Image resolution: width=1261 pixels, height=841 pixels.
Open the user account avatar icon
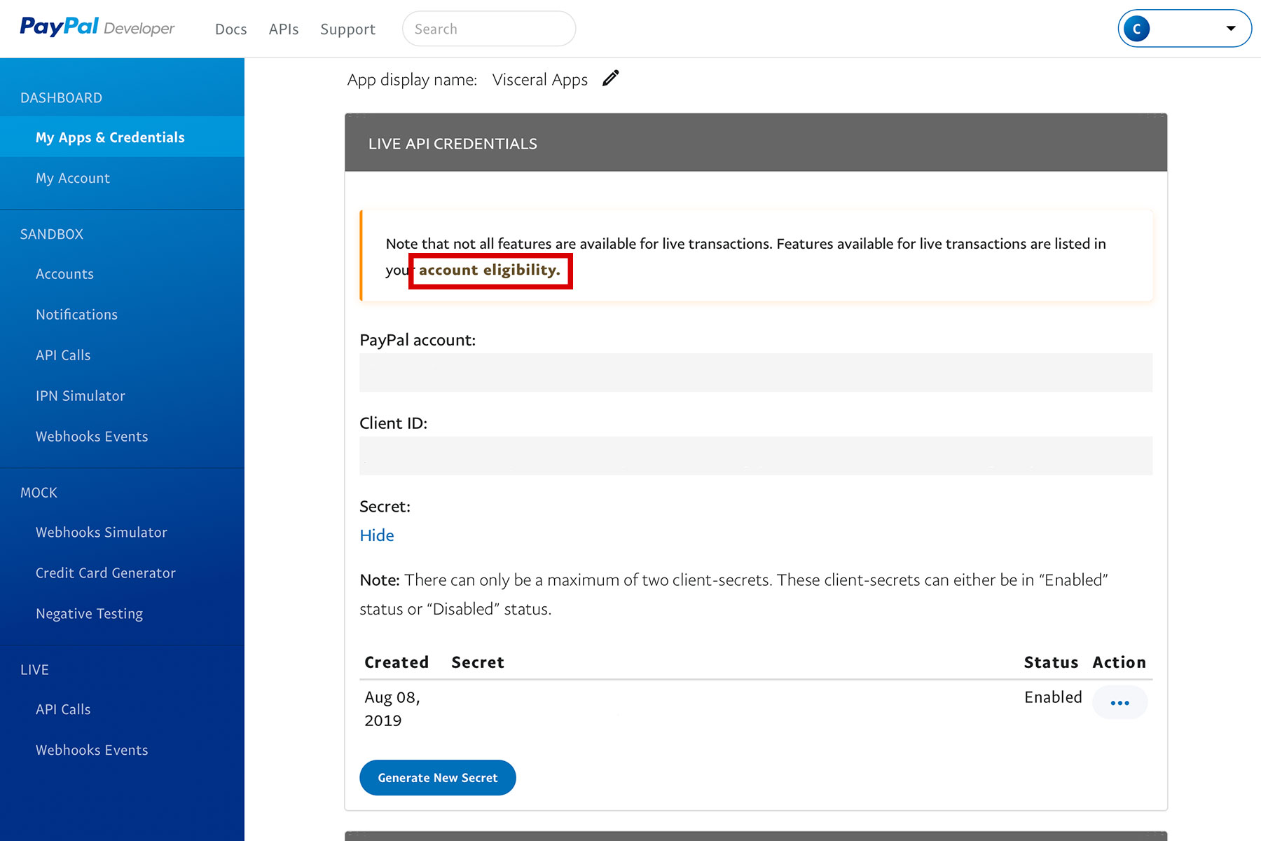click(x=1136, y=29)
